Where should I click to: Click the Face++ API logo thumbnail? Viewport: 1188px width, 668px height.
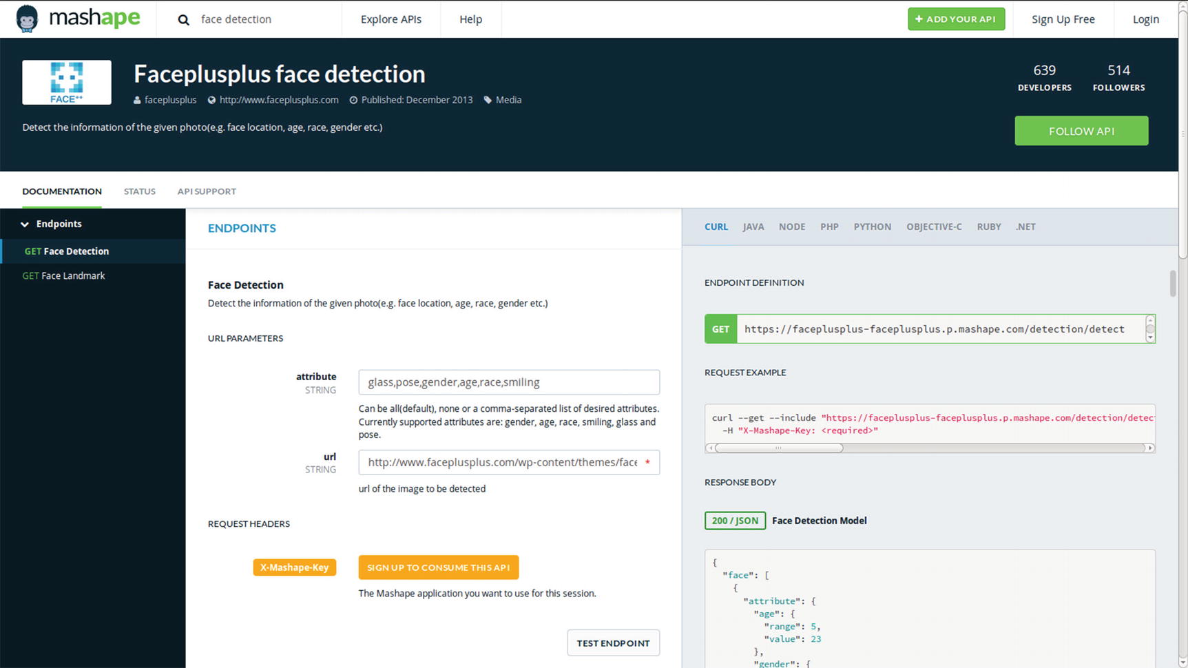pos(67,83)
